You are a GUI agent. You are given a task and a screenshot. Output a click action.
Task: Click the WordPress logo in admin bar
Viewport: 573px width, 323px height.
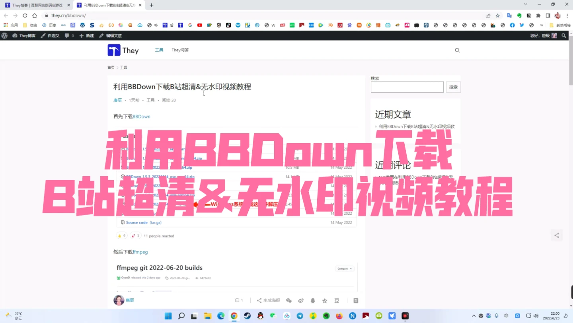point(4,35)
